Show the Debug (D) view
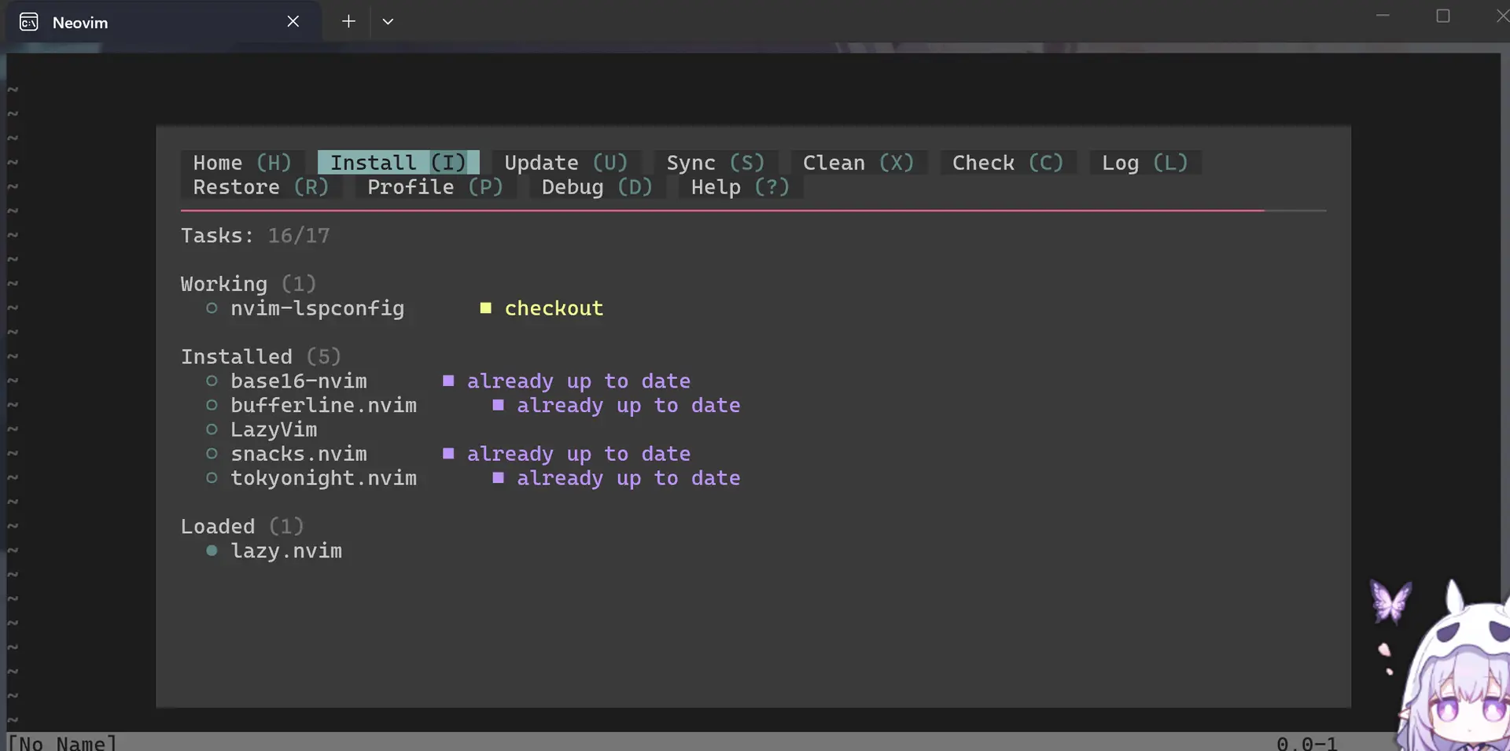Image resolution: width=1510 pixels, height=751 pixels. (x=597, y=187)
